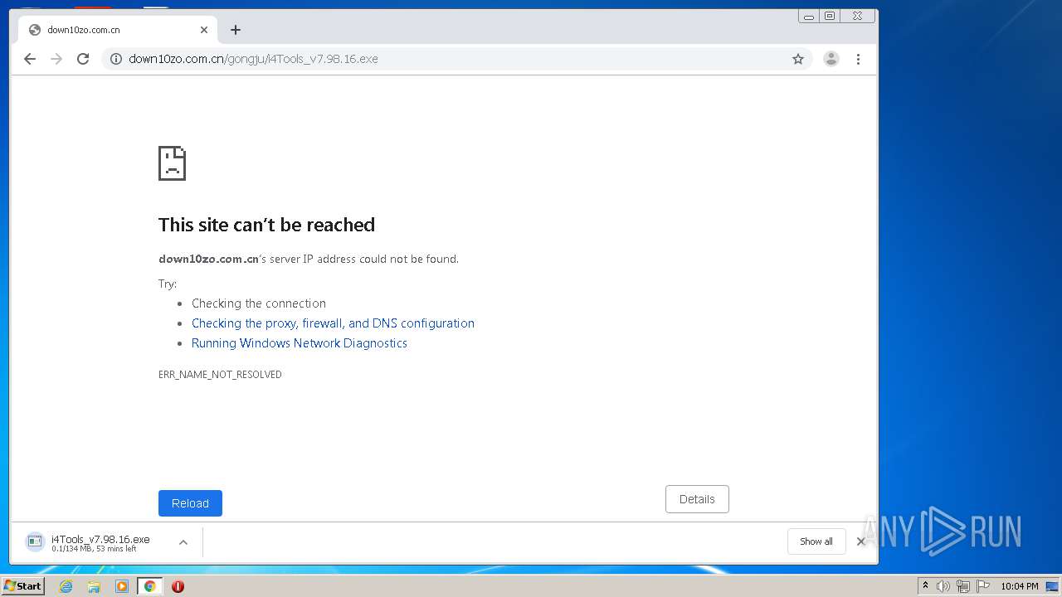Click i4Tools download file icon
The image size is (1062, 597).
point(35,542)
